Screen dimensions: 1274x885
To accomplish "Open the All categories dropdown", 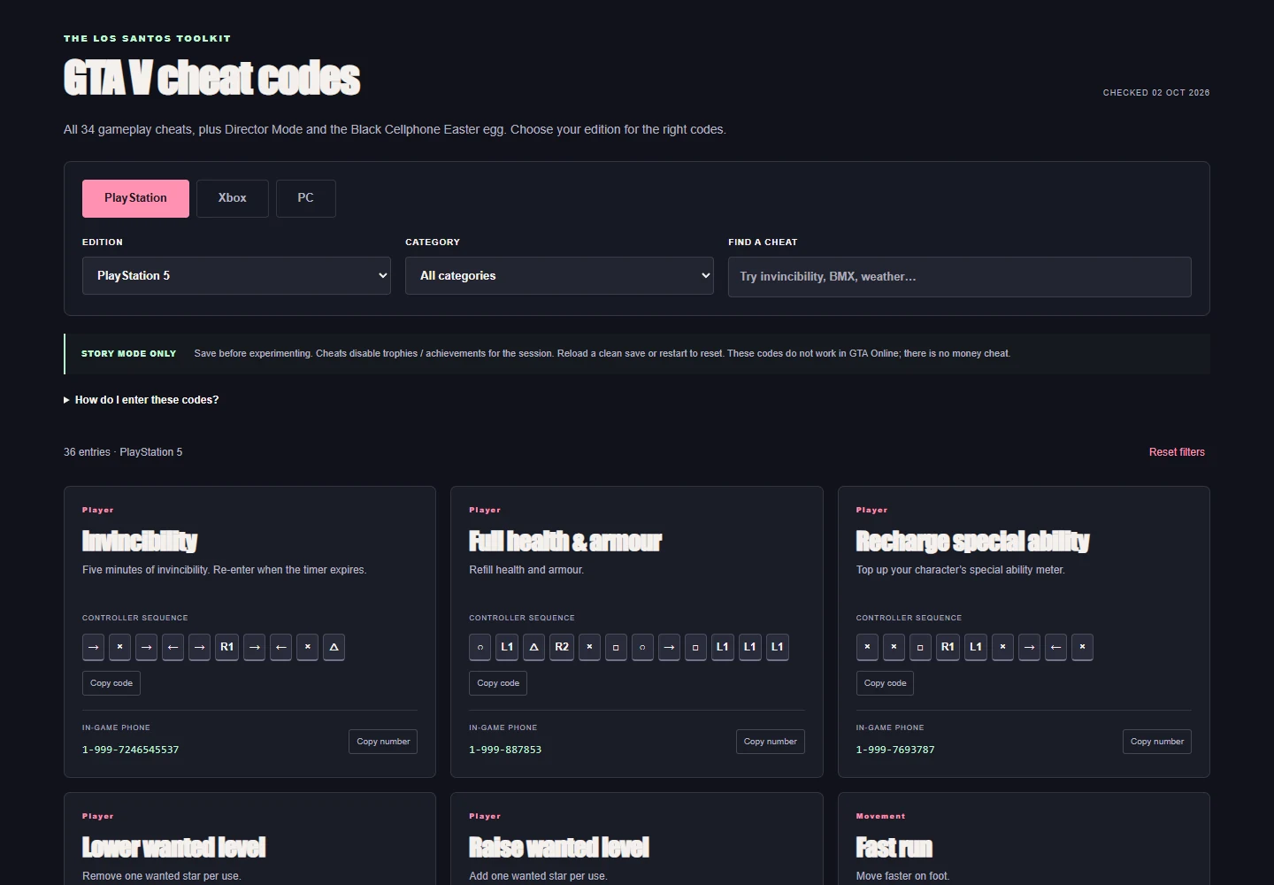I will tap(559, 276).
